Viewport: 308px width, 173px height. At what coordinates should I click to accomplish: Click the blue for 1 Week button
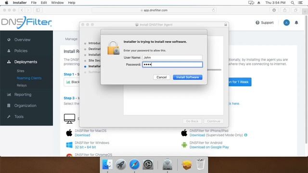click(240, 82)
